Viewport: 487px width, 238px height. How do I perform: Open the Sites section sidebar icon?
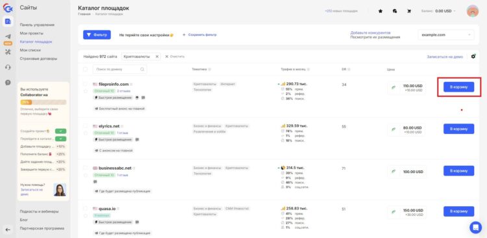[8, 21]
